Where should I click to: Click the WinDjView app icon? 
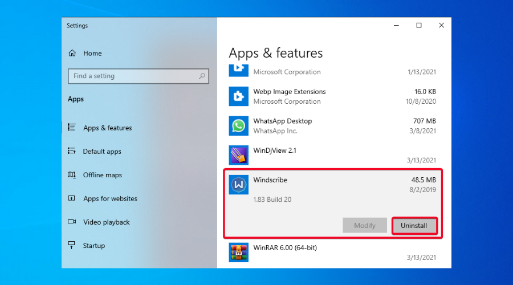click(238, 155)
